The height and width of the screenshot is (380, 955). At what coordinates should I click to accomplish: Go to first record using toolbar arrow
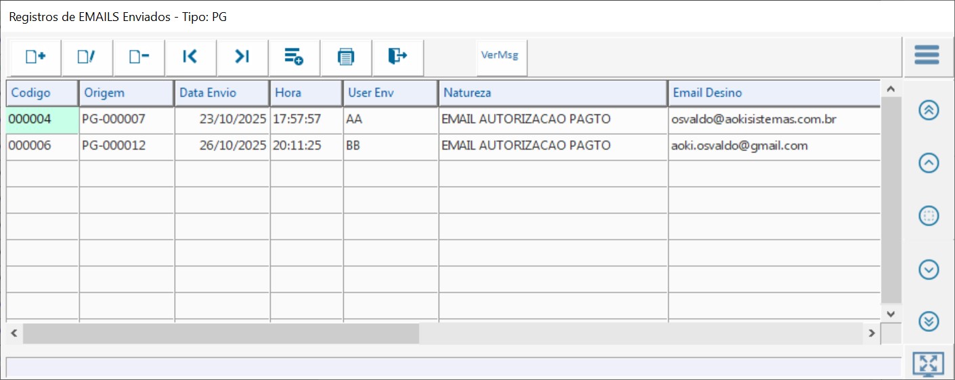click(x=190, y=58)
